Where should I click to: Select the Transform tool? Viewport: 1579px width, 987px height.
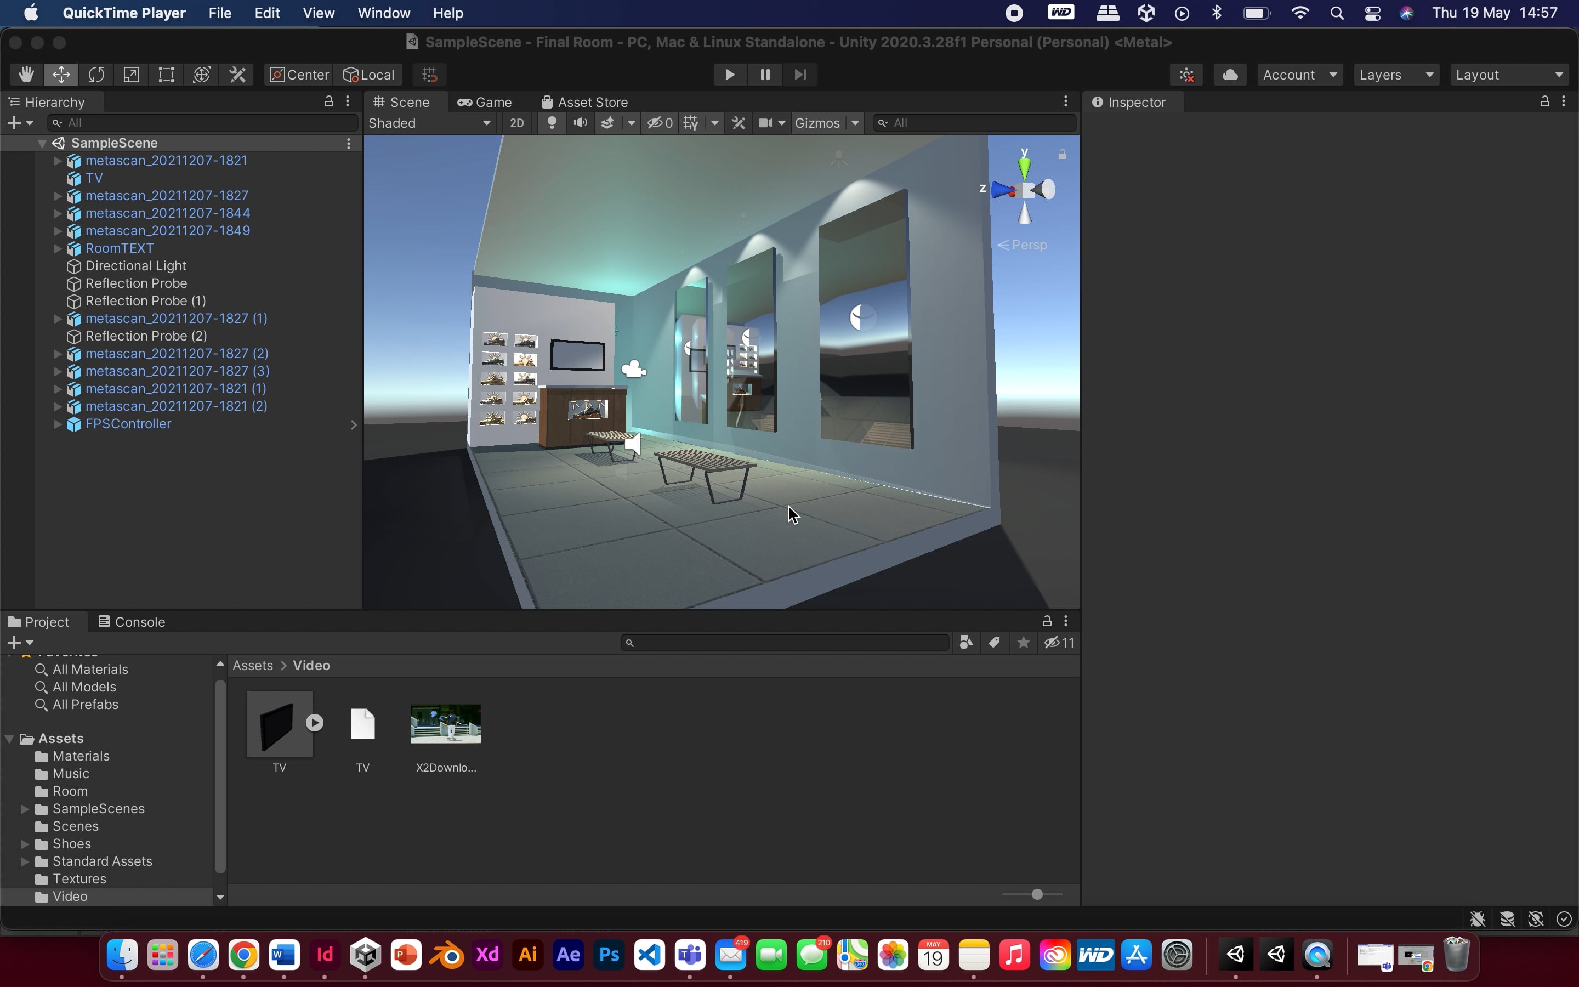pyautogui.click(x=202, y=75)
